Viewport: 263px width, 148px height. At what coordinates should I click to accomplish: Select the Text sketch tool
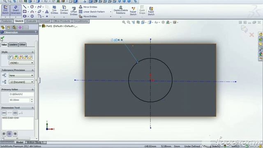pos(47,12)
